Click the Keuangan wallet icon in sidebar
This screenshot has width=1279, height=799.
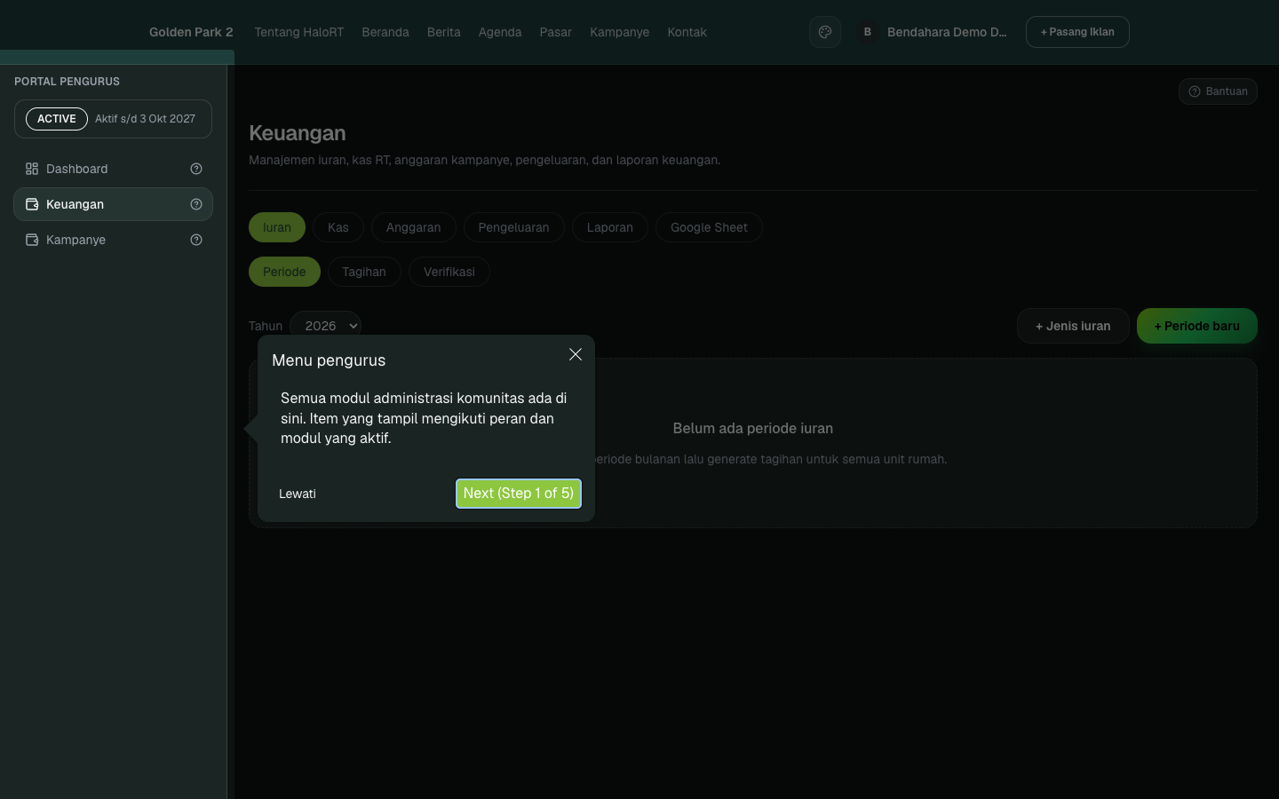(x=32, y=204)
